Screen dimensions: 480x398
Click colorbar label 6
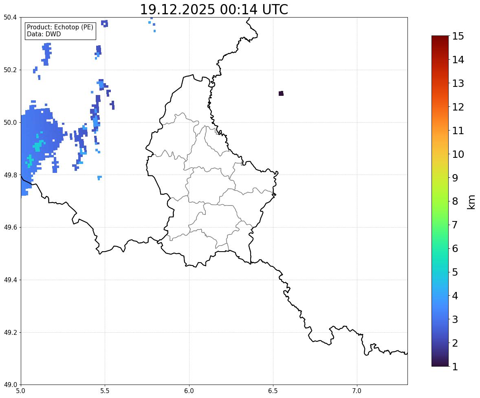coord(455,248)
